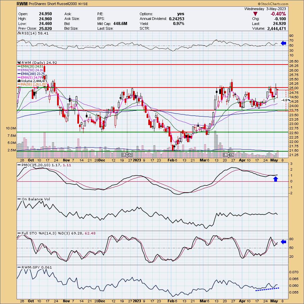Click the Last Size: label
Viewport: 304px width, 304px height.
[105, 28]
